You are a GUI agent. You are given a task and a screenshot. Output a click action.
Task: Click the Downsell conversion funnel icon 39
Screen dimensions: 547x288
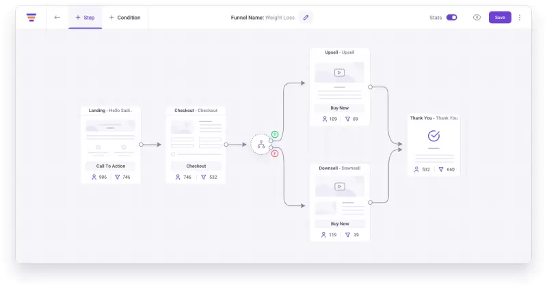coord(348,235)
